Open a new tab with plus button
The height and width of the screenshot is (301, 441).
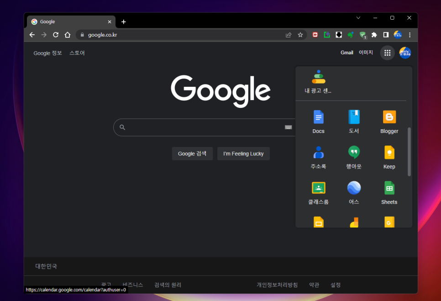[x=123, y=21]
